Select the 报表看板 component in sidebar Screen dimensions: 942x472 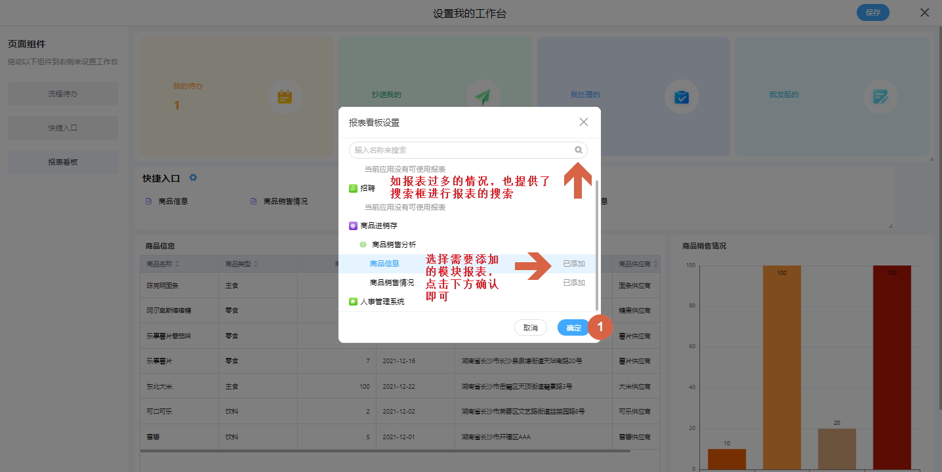tap(63, 162)
